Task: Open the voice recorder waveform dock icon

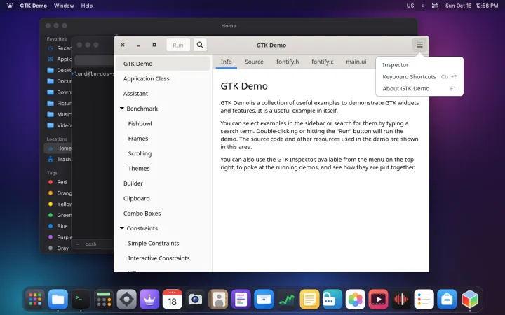Action: click(401, 300)
